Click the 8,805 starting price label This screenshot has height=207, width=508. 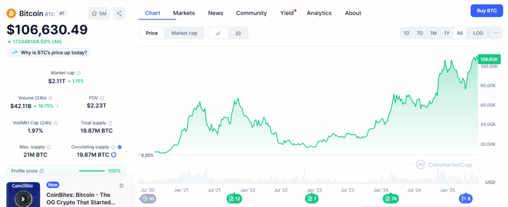pos(147,155)
